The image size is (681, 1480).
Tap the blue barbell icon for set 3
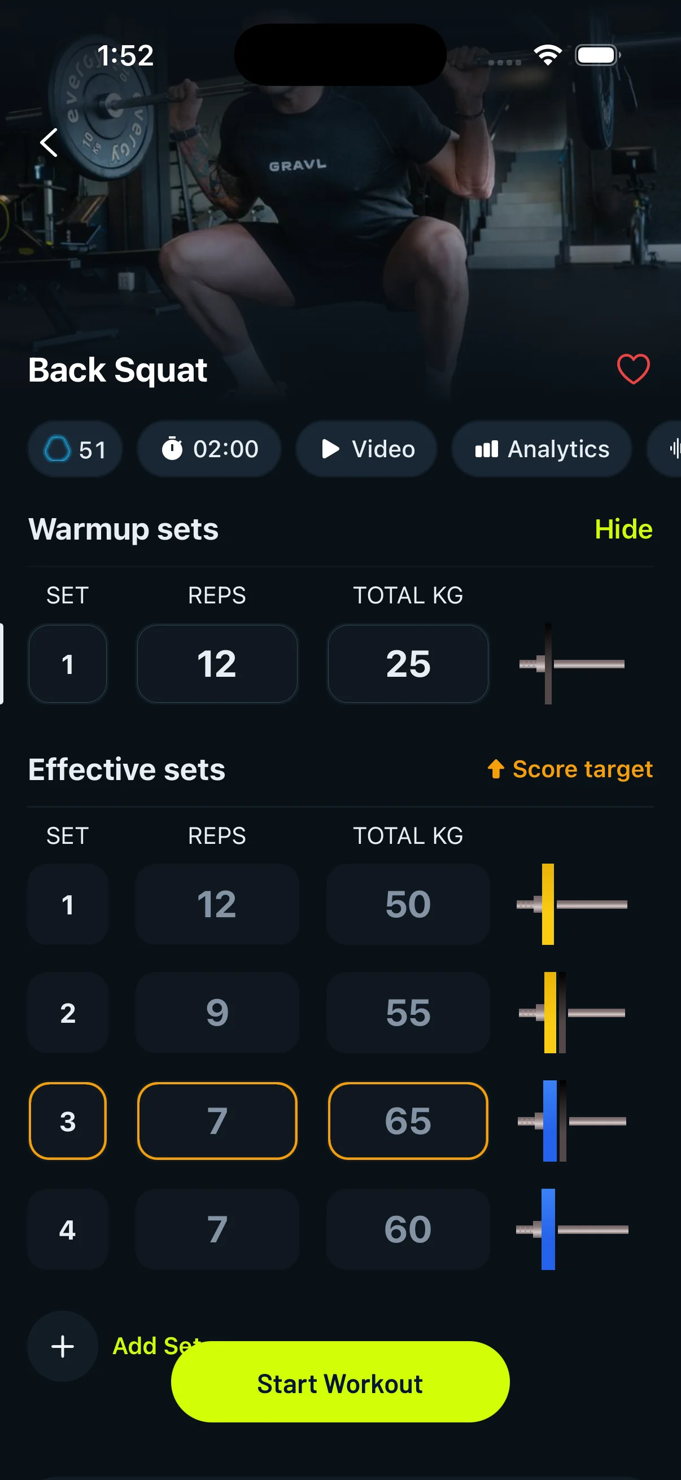pyautogui.click(x=572, y=1121)
